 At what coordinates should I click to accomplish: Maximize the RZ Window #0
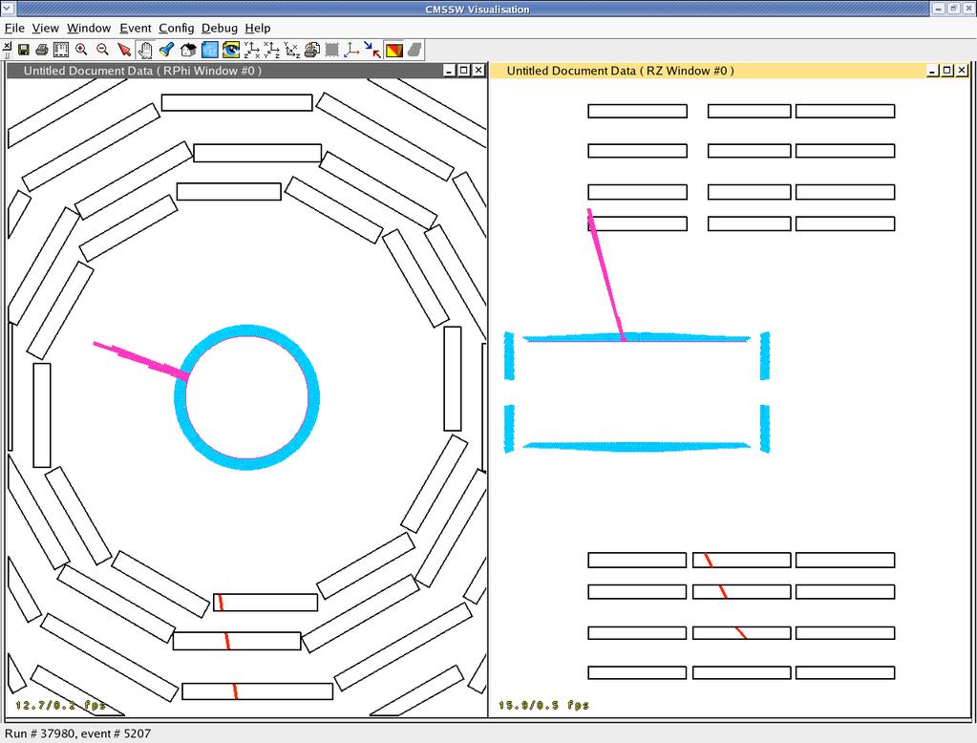coord(947,71)
